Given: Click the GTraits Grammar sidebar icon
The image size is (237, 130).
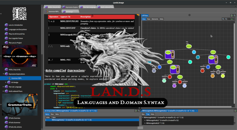Looking at the screenshot, I should pyautogui.click(x=6, y=122).
